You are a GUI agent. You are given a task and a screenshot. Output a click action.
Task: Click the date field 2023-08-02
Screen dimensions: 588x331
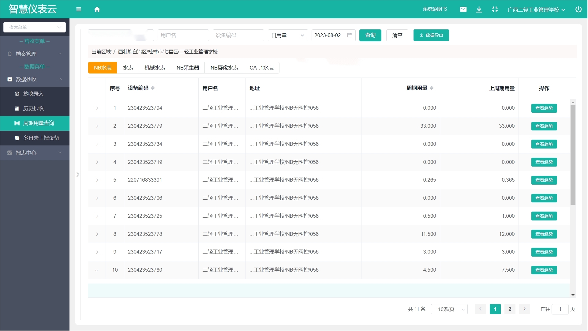coord(333,35)
